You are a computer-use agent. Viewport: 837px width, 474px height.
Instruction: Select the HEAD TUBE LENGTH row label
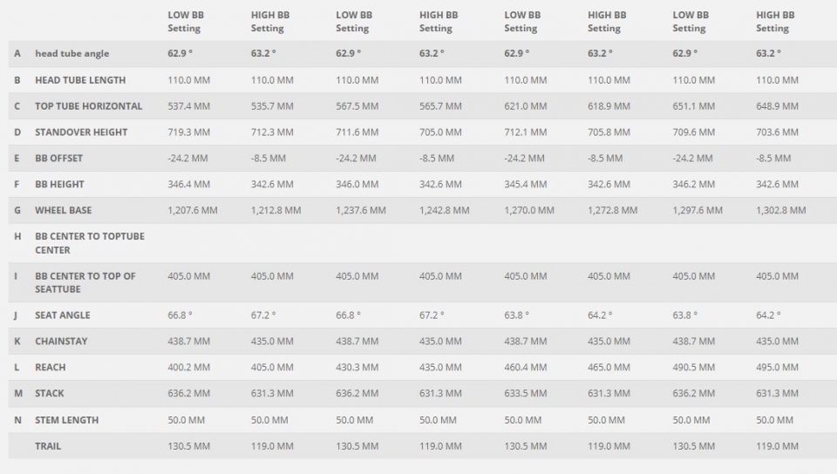(x=80, y=80)
